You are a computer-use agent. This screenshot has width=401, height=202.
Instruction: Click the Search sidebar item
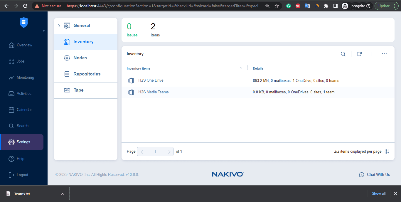point(18,126)
